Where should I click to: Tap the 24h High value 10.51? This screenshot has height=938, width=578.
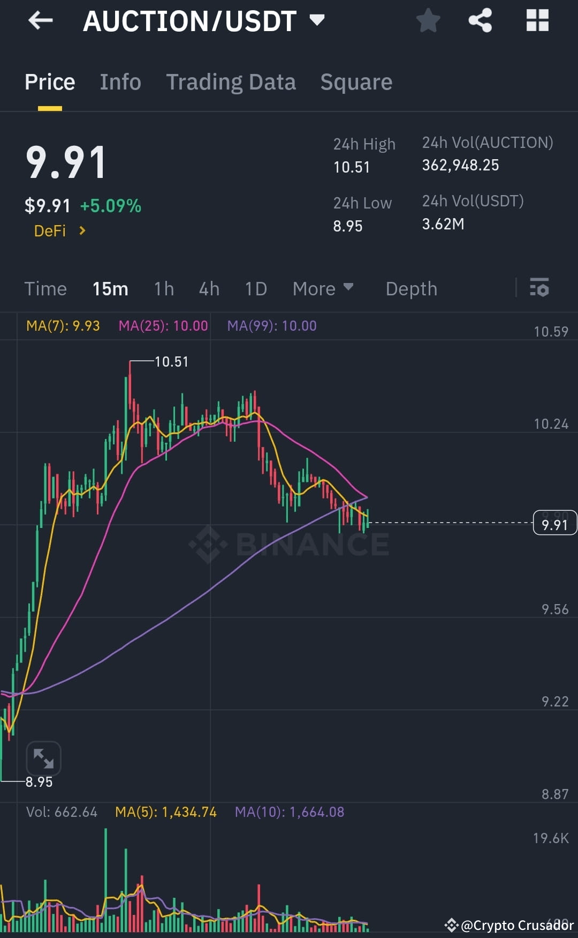351,167
